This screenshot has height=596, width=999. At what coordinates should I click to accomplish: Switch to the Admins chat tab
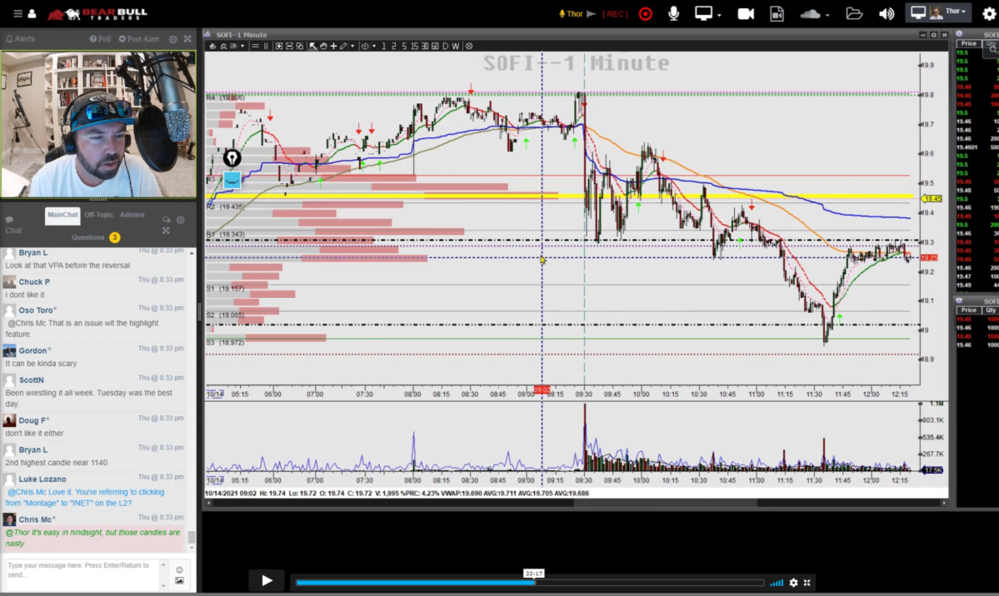click(x=132, y=215)
